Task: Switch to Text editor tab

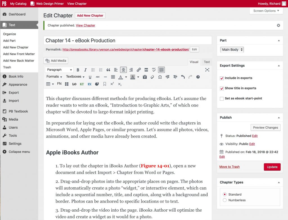Action: click(x=207, y=62)
